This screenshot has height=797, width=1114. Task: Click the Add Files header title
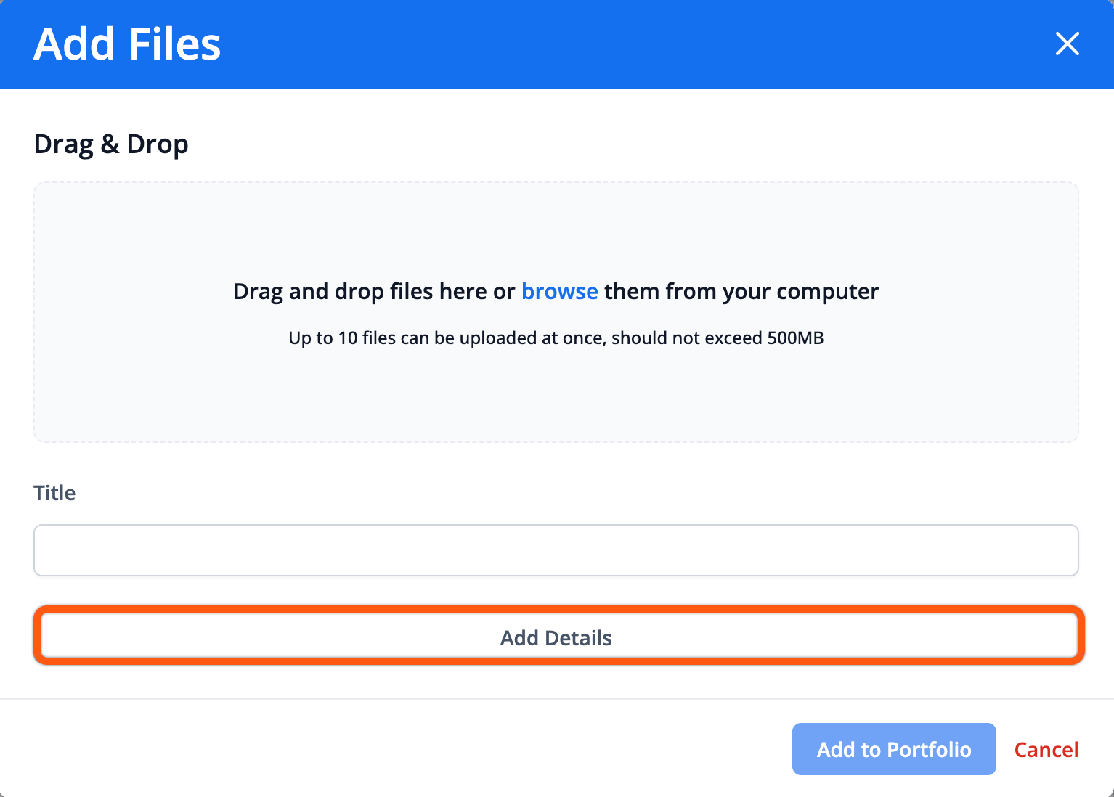click(x=127, y=44)
